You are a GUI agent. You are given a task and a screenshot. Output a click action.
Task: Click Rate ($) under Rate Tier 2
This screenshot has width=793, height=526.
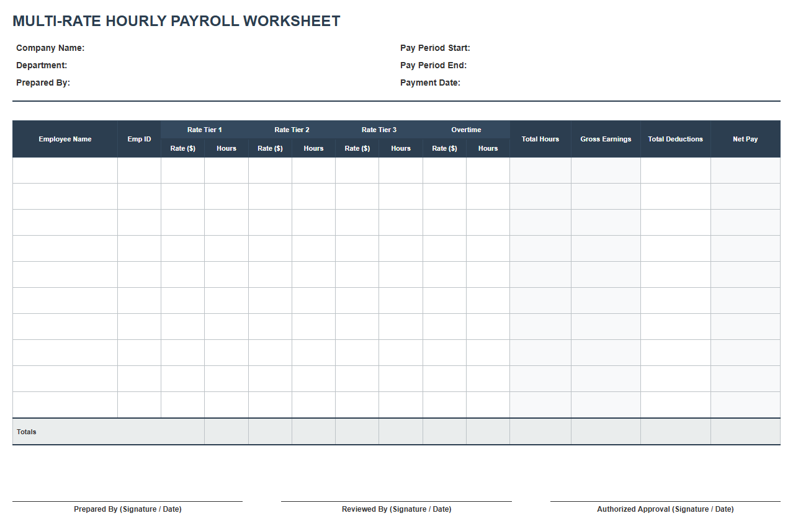coord(270,148)
